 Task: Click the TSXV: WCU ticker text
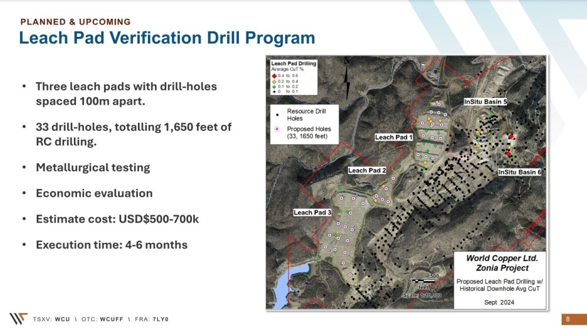click(x=53, y=319)
